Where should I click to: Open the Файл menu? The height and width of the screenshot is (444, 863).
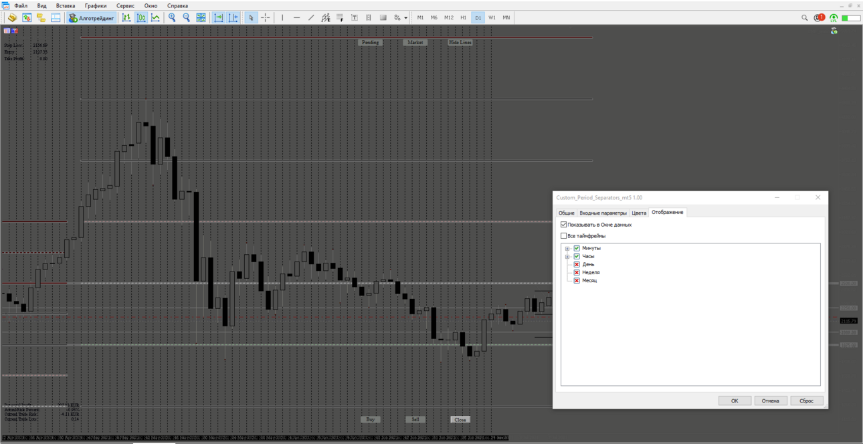tap(21, 5)
